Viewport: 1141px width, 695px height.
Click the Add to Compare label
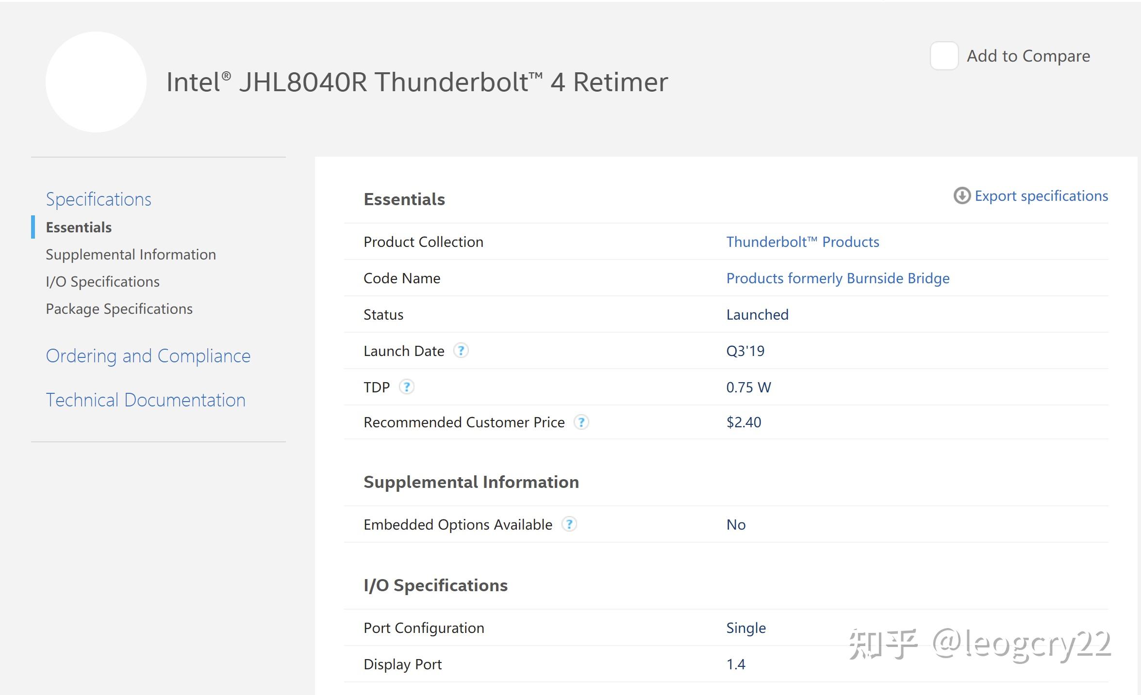1028,56
